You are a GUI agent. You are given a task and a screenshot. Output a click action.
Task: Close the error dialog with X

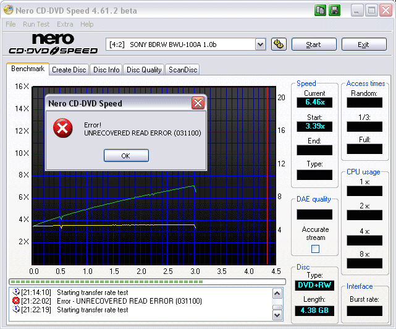coord(198,103)
